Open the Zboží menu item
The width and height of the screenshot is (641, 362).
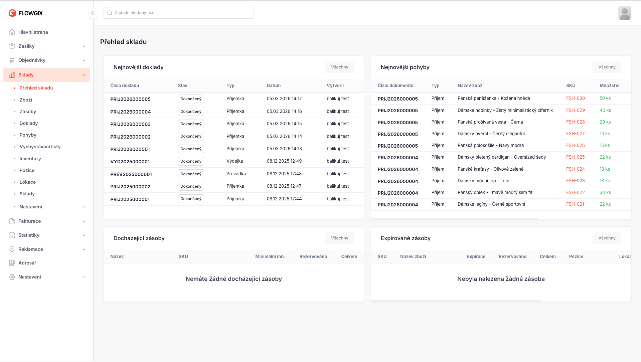(x=26, y=100)
